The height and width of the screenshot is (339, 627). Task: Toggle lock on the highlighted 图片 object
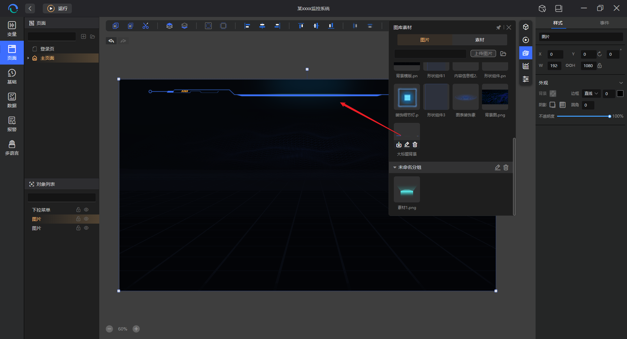tap(78, 219)
